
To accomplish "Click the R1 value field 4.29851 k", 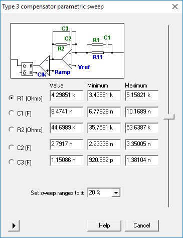I will tap(66, 95).
